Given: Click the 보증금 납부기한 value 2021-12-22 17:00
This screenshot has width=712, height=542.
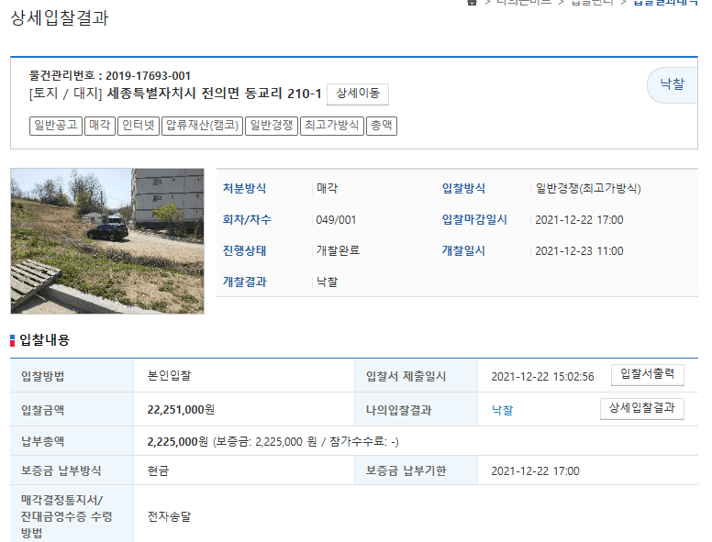Looking at the screenshot, I should [535, 471].
